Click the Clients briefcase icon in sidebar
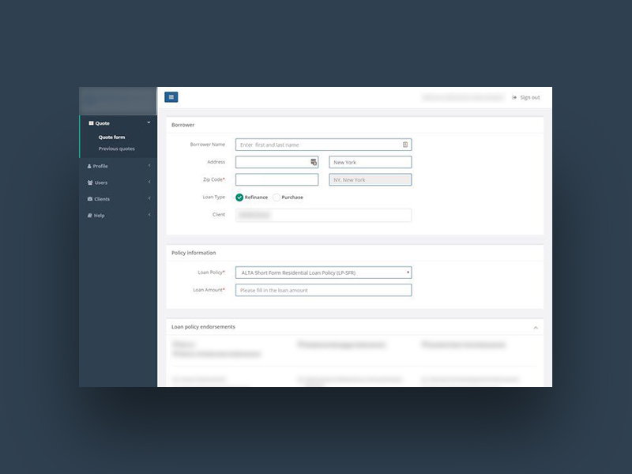Image resolution: width=632 pixels, height=474 pixels. tap(90, 199)
